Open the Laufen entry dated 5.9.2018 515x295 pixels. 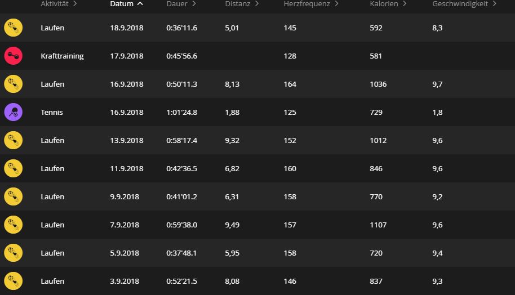coord(52,253)
